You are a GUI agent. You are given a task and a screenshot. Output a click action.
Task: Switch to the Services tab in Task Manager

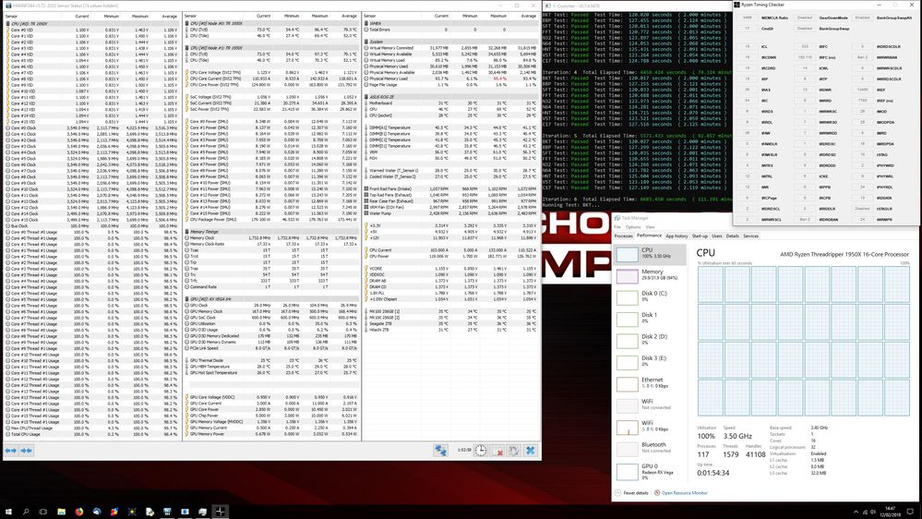click(x=750, y=236)
